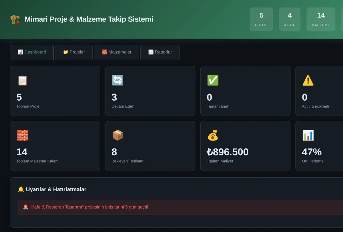Click the construction crane logo icon
343x232 pixels.
[x=15, y=19]
